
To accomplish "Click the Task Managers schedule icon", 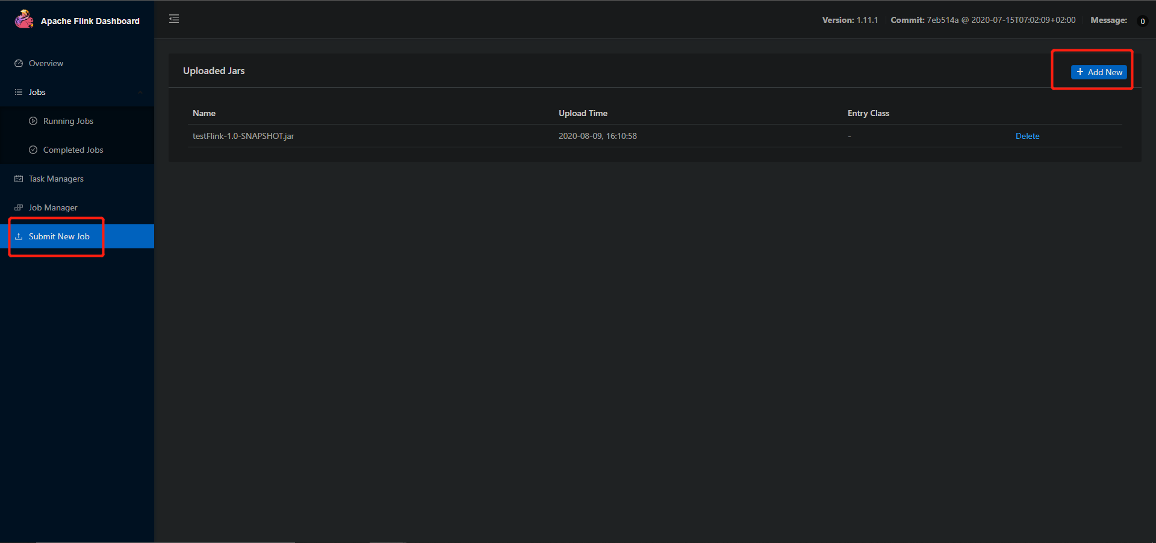I will 19,179.
